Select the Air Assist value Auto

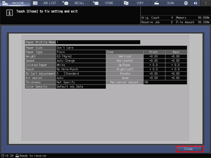coord(81,78)
